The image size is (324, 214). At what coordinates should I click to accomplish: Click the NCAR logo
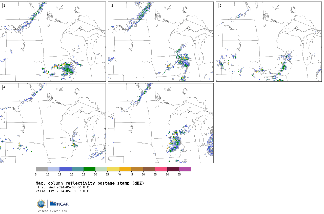[x=59, y=204]
